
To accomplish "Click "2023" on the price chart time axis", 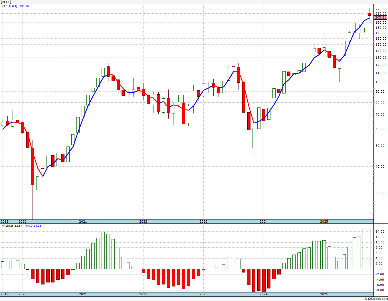I will [203, 221].
